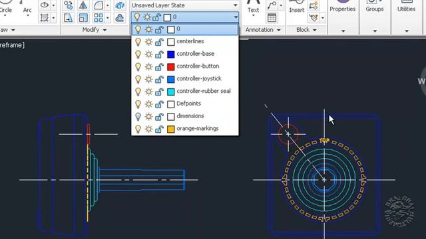
Task: Freeze the controller-joystick layer via sun icon
Action: coord(148,79)
